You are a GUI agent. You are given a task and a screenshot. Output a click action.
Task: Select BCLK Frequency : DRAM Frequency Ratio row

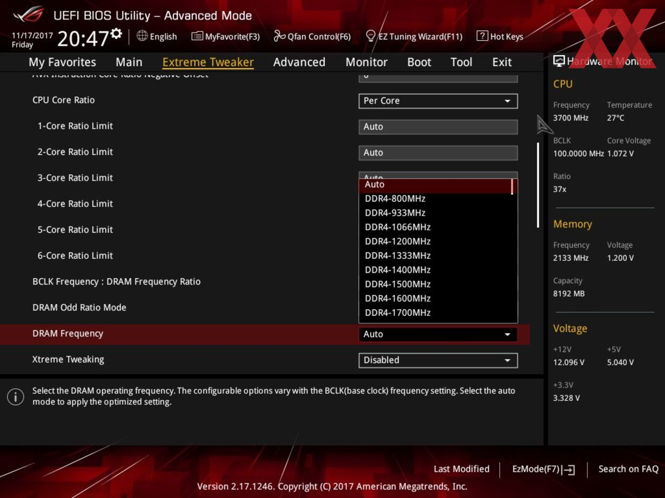point(116,282)
